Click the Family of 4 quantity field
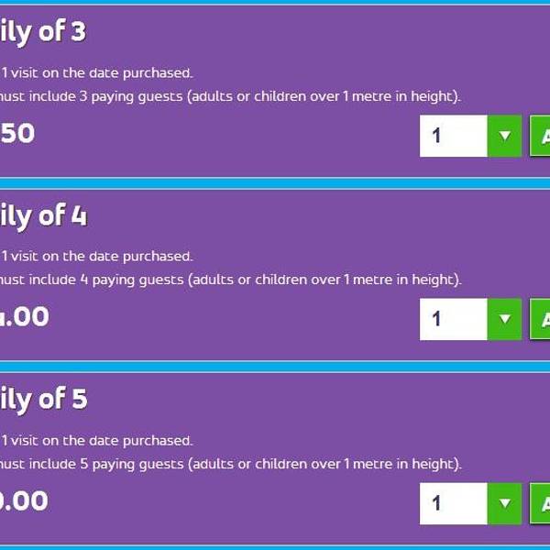This screenshot has height=550, width=550. click(x=454, y=319)
